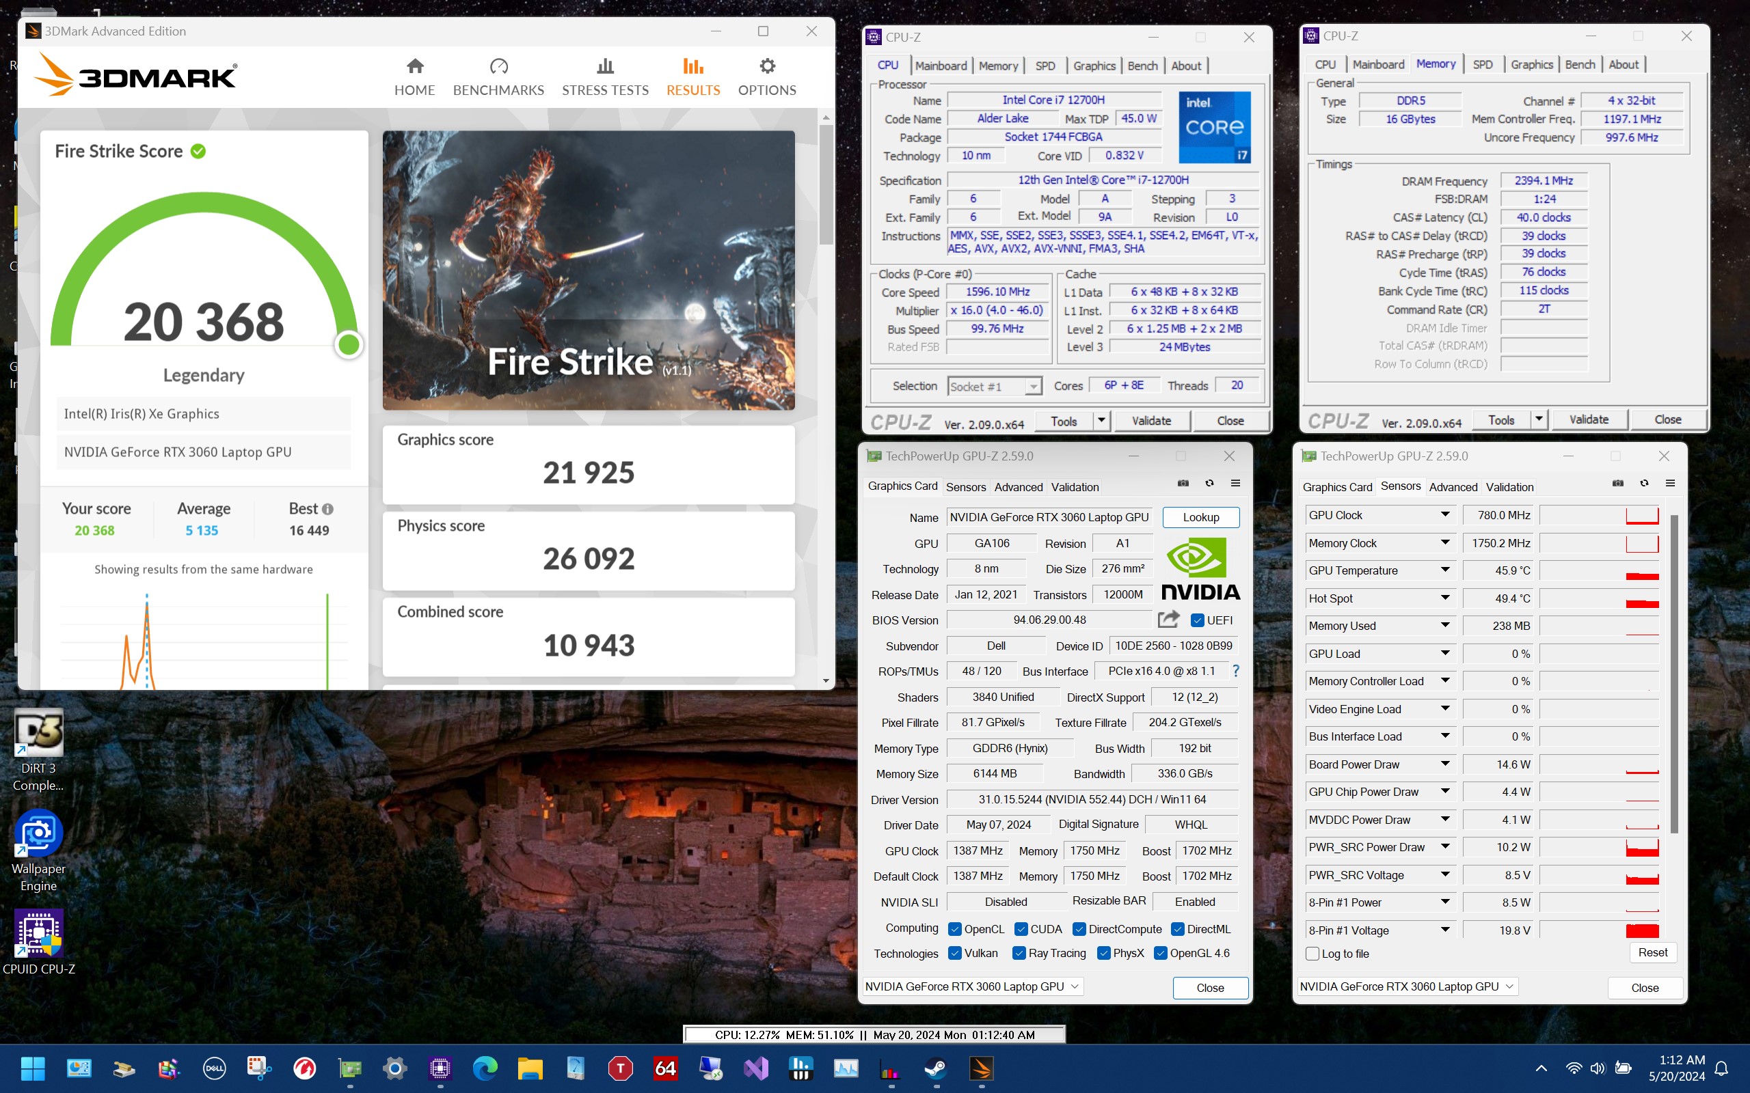Click refresh icon in GPU-Z Sensors window
The width and height of the screenshot is (1750, 1093).
coord(1643,483)
